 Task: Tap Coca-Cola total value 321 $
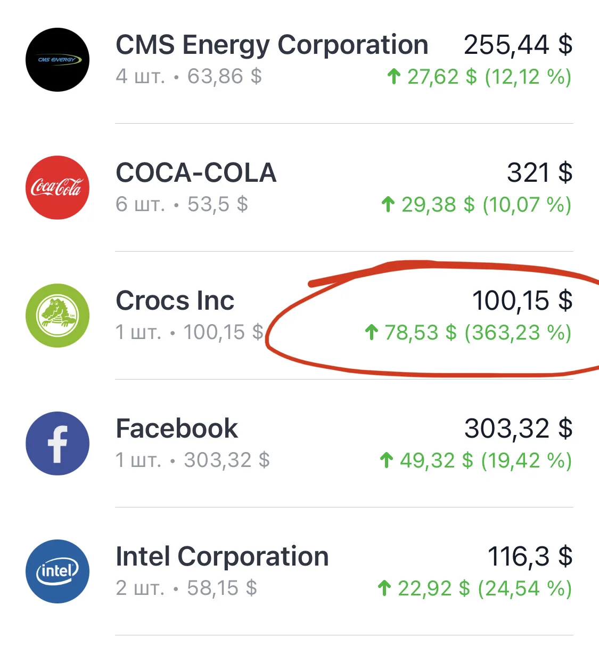[x=540, y=173]
